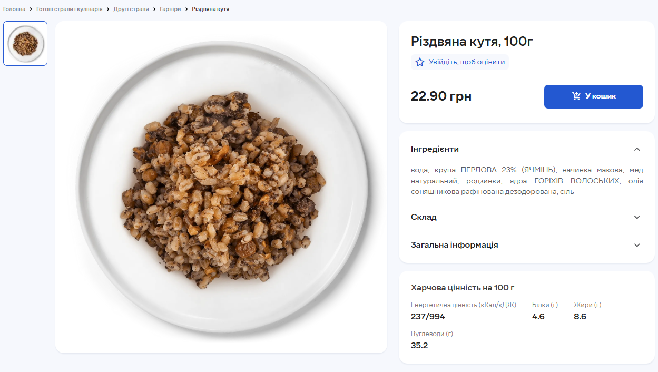658x372 pixels.
Task: Click the upward chevron in Інгредієнти header
Action: coord(637,149)
